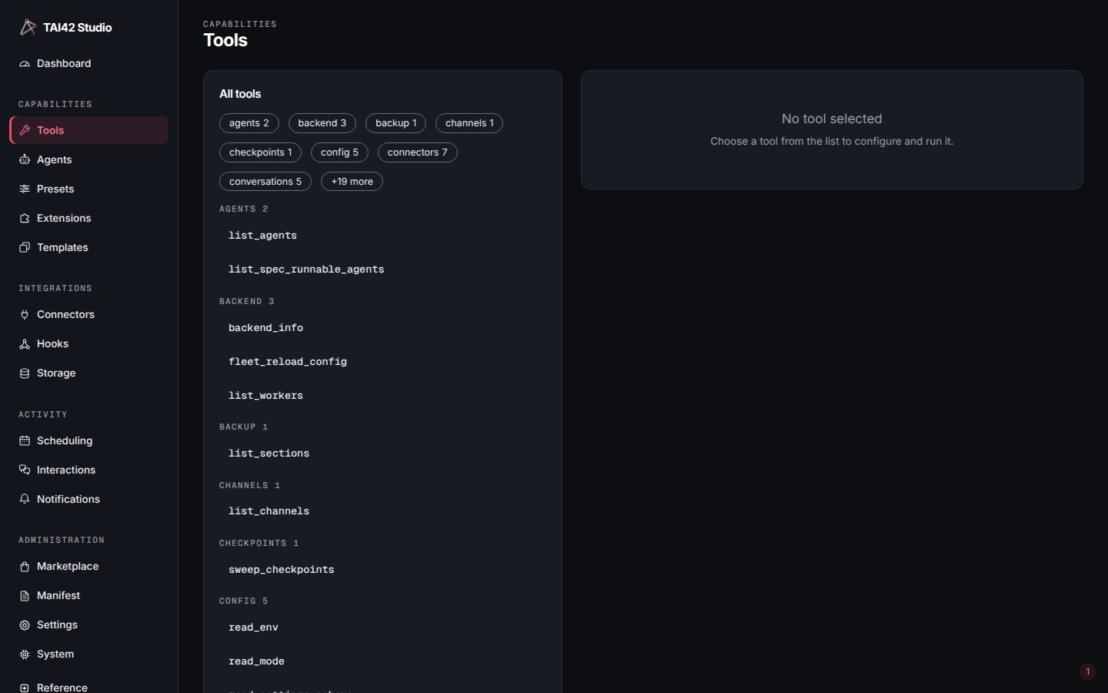This screenshot has width=1108, height=693.
Task: Select the list_channels tool
Action: (x=382, y=511)
